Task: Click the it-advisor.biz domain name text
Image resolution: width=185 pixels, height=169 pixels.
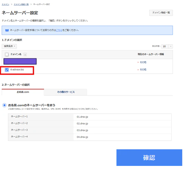Action: coord(17,69)
